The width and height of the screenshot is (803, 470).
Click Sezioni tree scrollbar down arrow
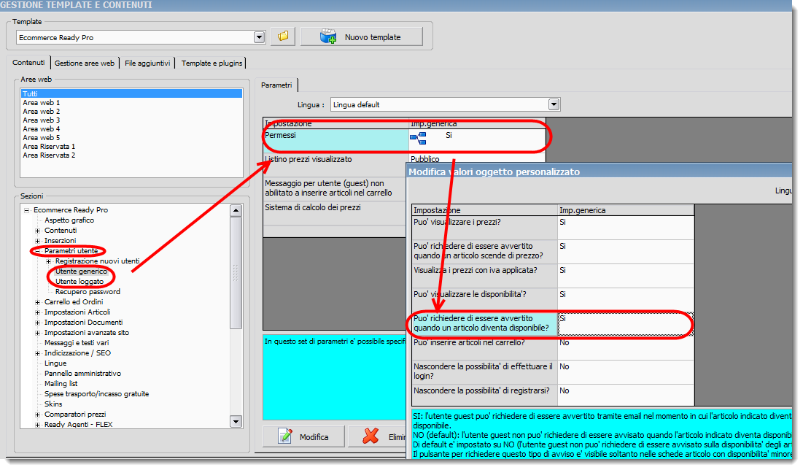[236, 423]
